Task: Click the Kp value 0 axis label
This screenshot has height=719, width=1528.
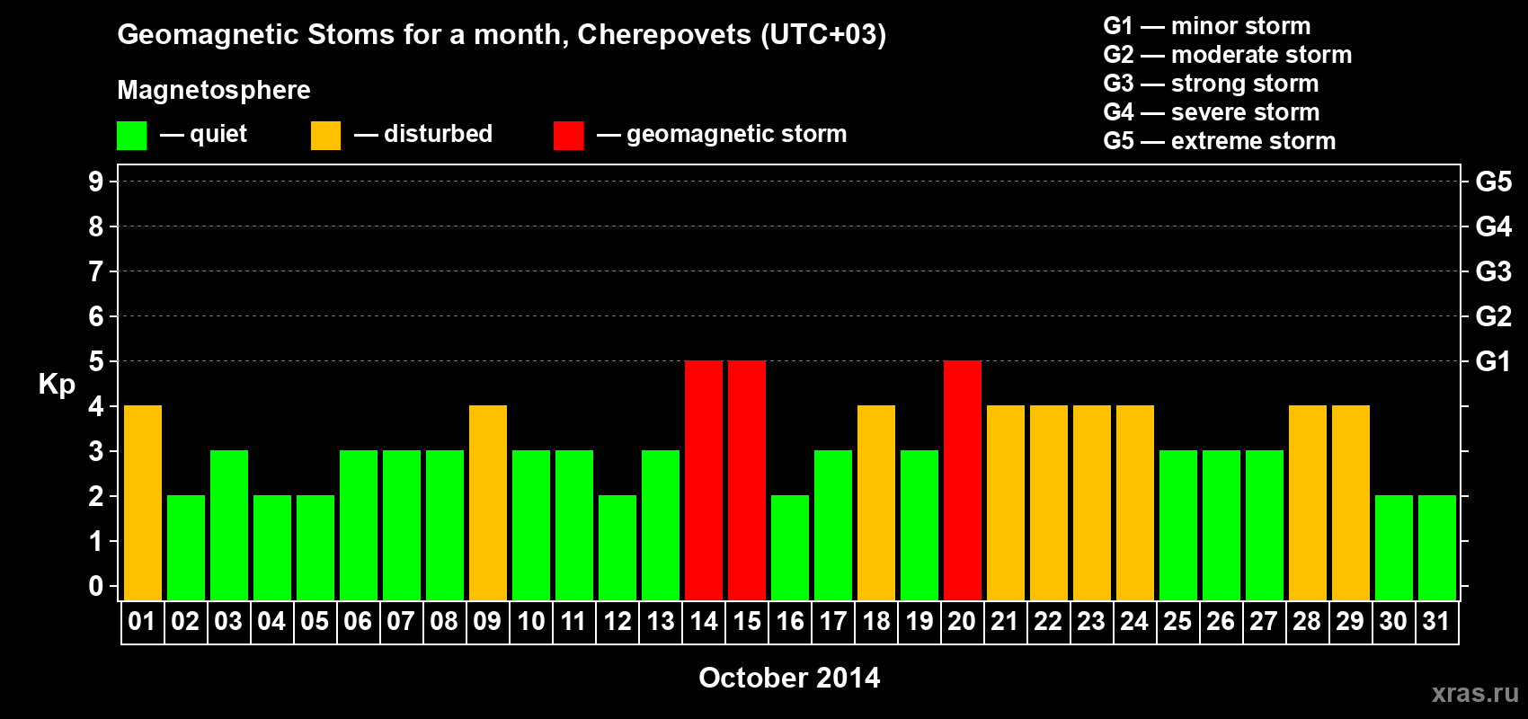Action: [96, 586]
